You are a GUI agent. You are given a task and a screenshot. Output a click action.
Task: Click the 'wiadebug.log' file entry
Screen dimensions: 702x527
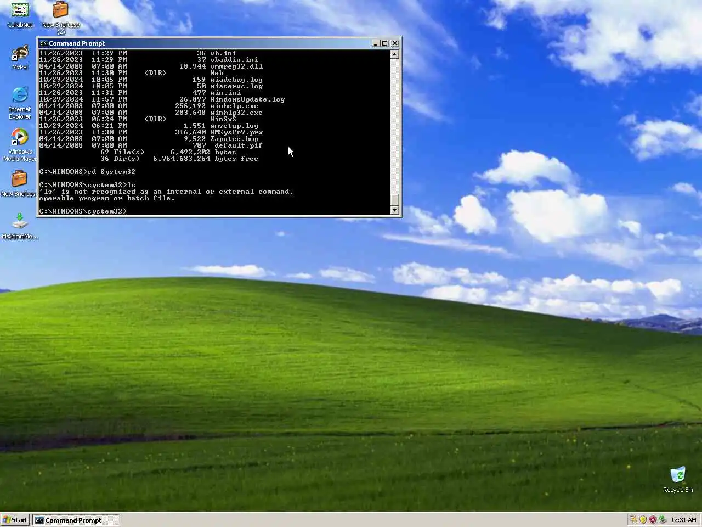click(236, 80)
